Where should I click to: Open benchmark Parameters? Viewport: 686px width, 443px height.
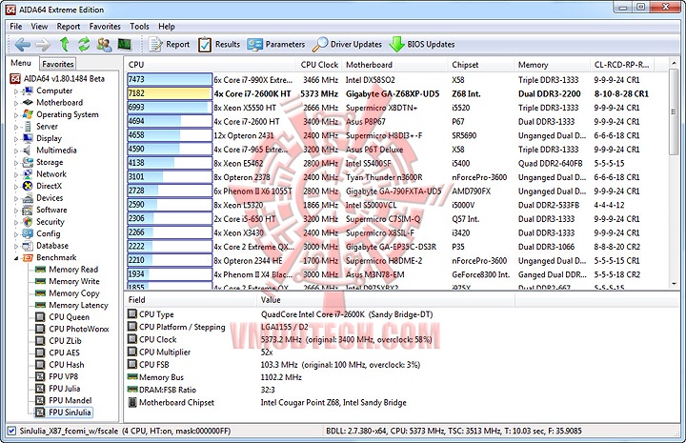coord(276,44)
